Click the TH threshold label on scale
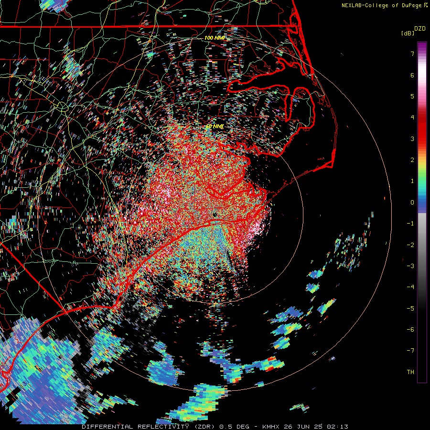 pos(410,372)
